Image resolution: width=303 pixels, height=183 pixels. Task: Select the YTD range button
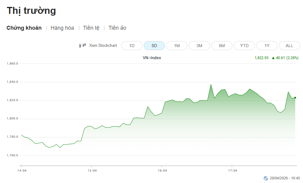(x=244, y=46)
